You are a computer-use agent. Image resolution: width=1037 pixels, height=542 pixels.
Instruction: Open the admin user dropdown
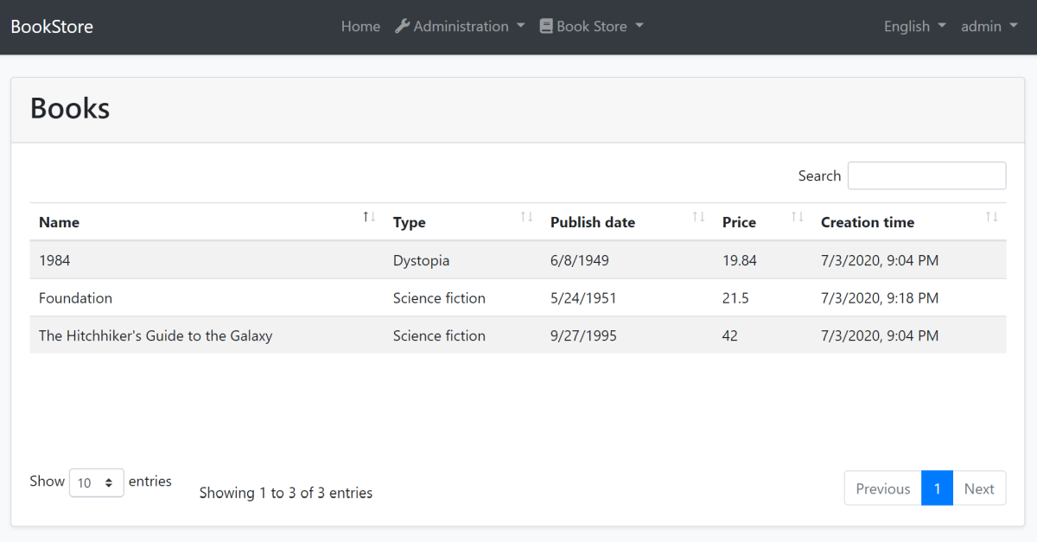pyautogui.click(x=989, y=26)
